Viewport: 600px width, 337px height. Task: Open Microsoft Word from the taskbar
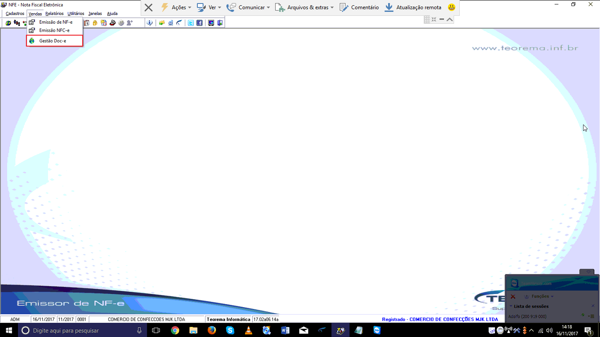click(x=285, y=330)
